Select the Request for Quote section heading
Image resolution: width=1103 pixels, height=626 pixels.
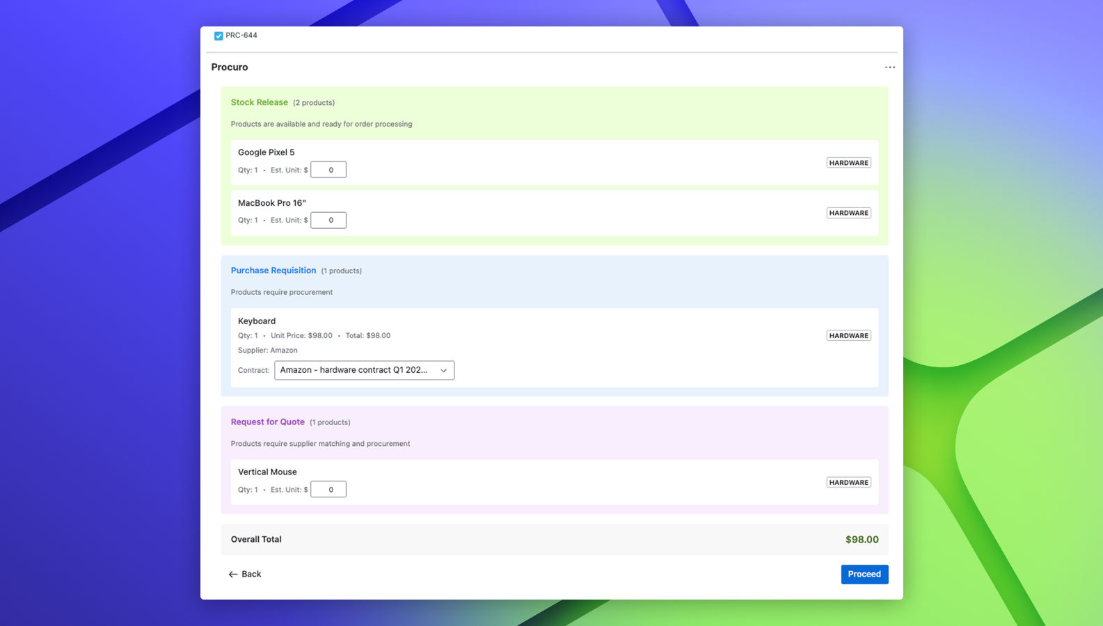coord(268,422)
